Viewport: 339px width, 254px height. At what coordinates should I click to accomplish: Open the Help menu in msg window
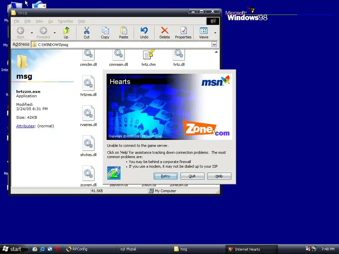click(x=81, y=21)
